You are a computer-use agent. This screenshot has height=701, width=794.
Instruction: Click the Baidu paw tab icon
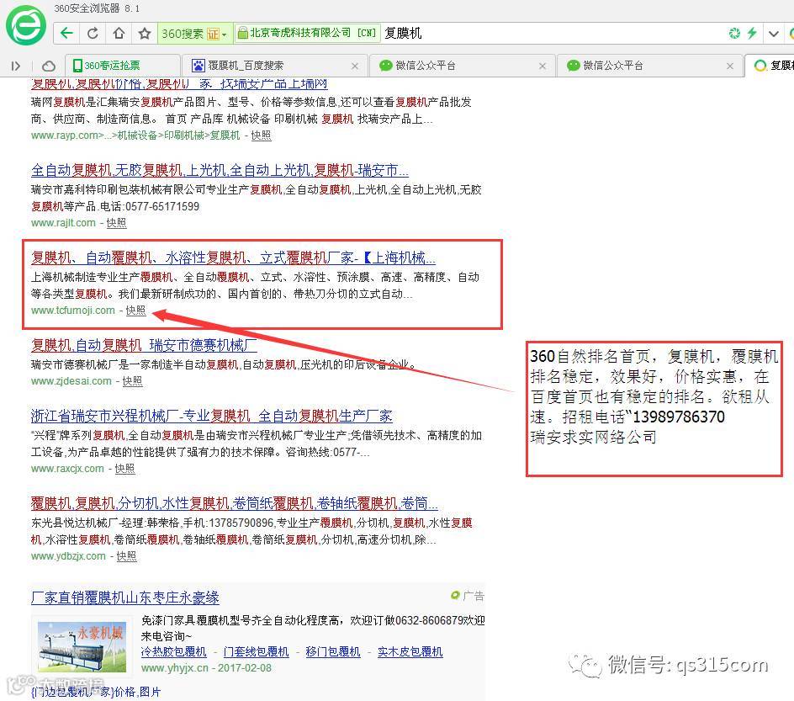(x=198, y=66)
